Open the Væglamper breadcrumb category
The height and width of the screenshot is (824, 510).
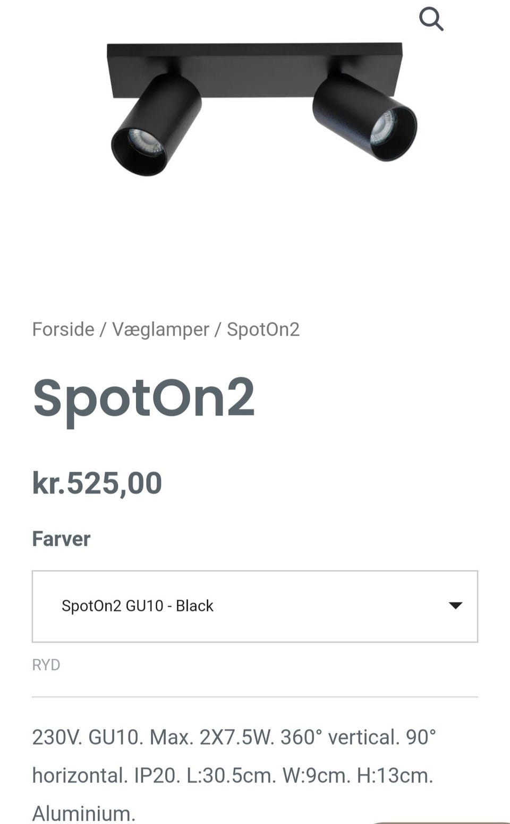tap(160, 329)
